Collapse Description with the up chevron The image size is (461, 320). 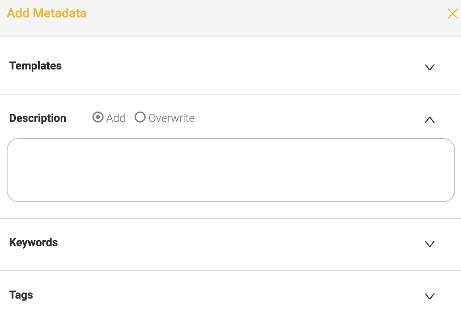click(430, 120)
